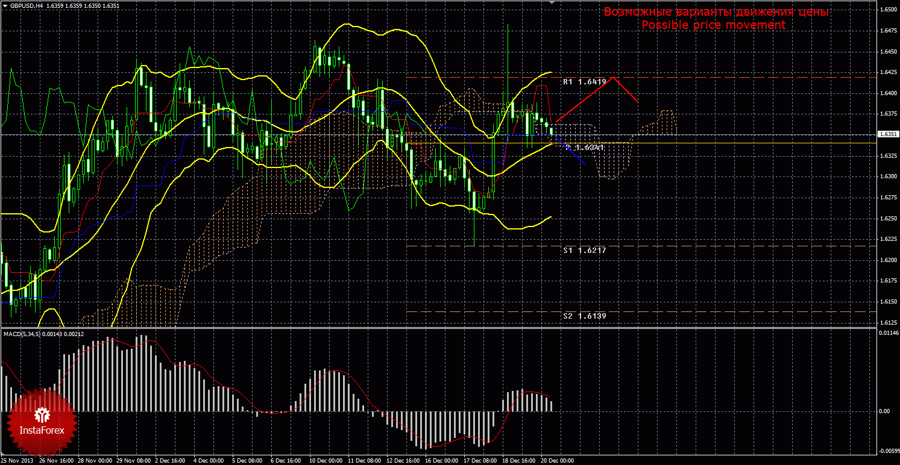Click the MACD(5,34,5) indicator label
This screenshot has height=465, width=900.
24,334
